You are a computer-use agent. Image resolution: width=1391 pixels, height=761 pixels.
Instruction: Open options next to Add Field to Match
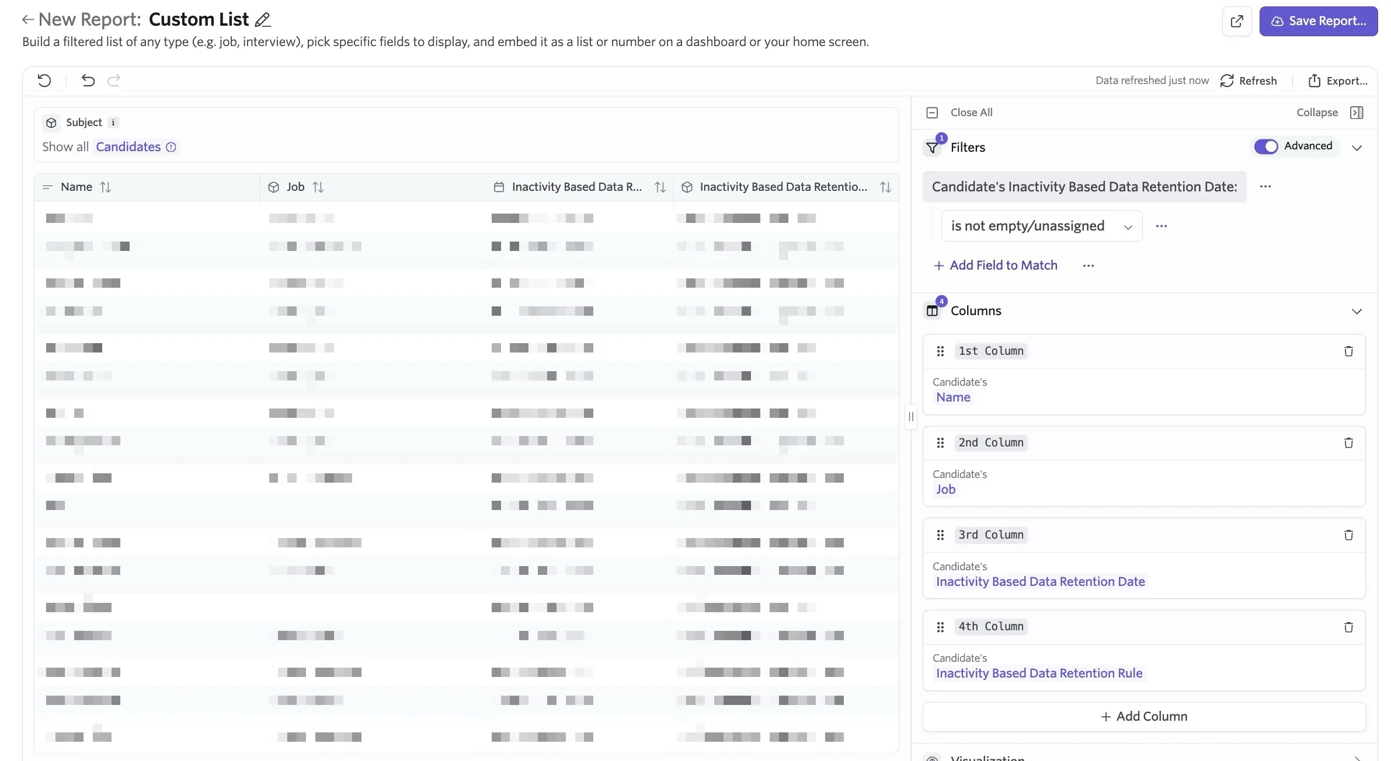(1088, 266)
